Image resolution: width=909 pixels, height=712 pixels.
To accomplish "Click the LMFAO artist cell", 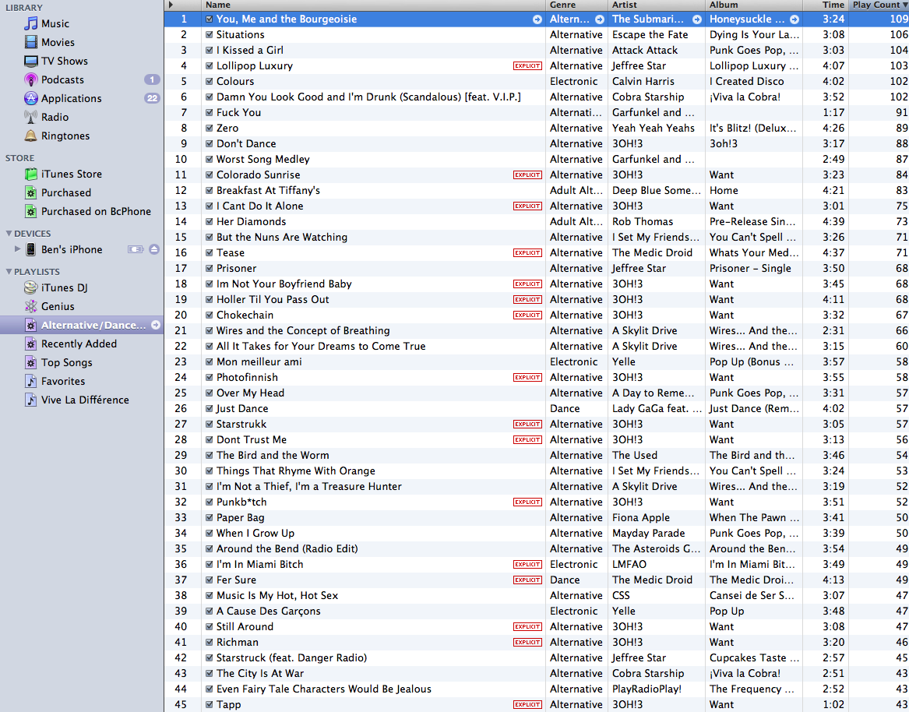I will (657, 565).
